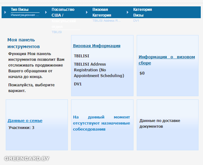Click the arrow icon before Посольство США
203x165 pixels.
(46, 12)
